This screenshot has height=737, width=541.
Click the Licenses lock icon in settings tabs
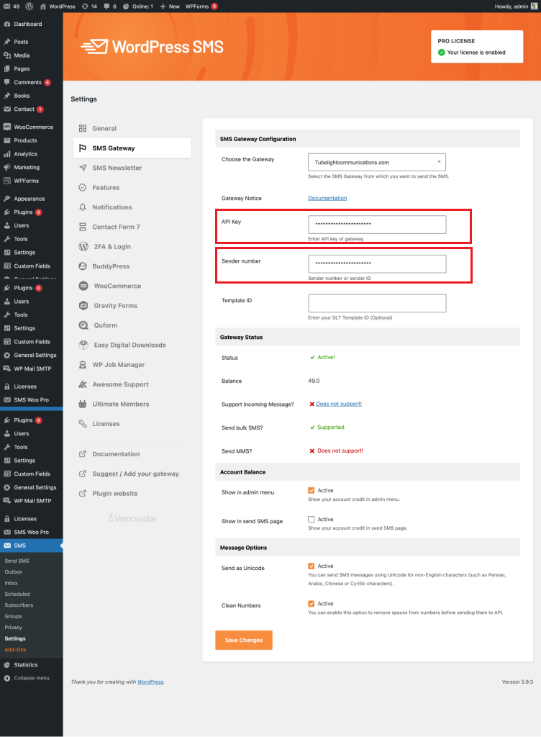click(x=83, y=424)
